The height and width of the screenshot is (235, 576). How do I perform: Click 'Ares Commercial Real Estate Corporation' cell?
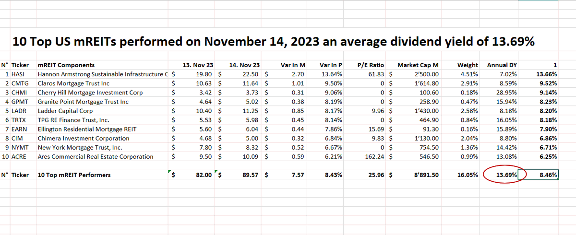click(95, 156)
